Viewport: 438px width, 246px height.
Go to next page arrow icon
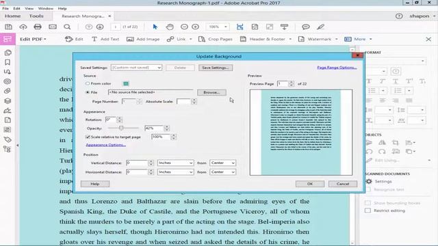pos(100,27)
